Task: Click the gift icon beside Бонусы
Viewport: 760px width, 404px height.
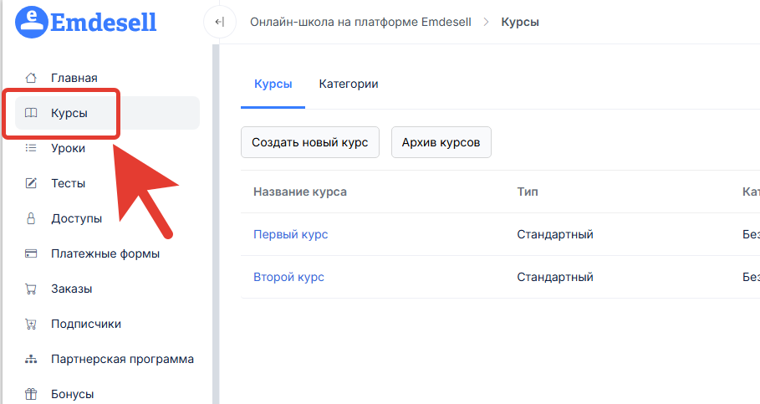Action: tap(31, 394)
